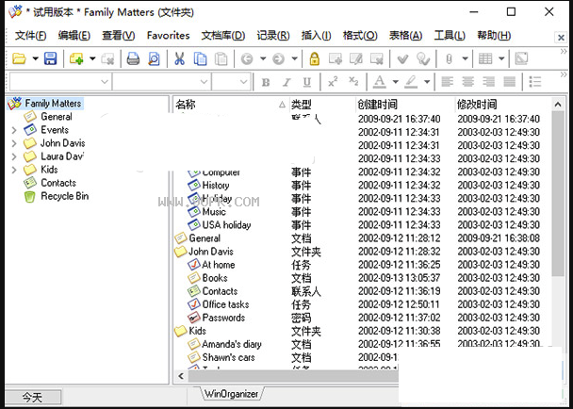Select Family Matters root tree item
The height and width of the screenshot is (409, 573).
(x=45, y=104)
